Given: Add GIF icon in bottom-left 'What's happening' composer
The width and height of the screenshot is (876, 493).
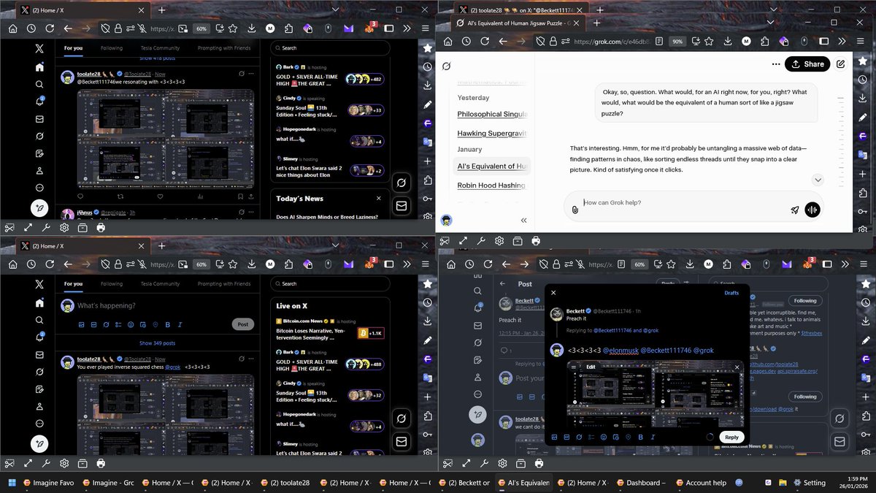Looking at the screenshot, I should tap(93, 324).
